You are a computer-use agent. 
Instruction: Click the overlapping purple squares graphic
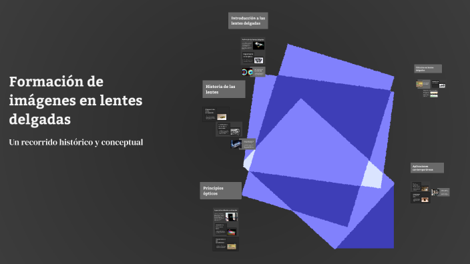[318, 147]
